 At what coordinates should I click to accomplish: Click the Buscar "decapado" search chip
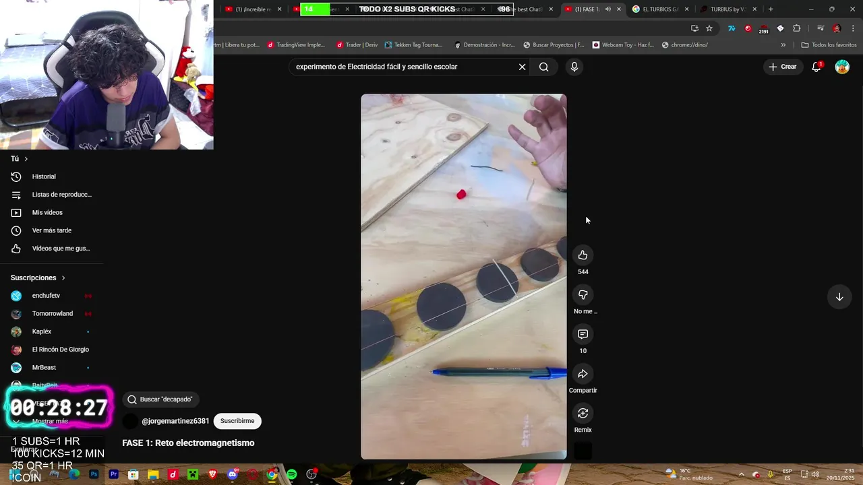160,399
